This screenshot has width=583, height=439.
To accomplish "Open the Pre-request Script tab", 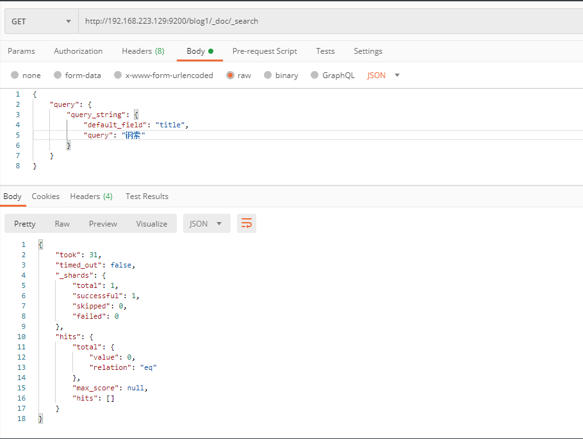I will coord(265,51).
